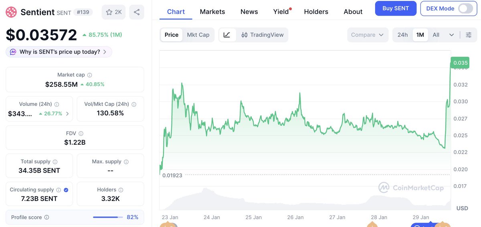
Task: Click the Sentient coin logo icon
Action: [x=12, y=12]
